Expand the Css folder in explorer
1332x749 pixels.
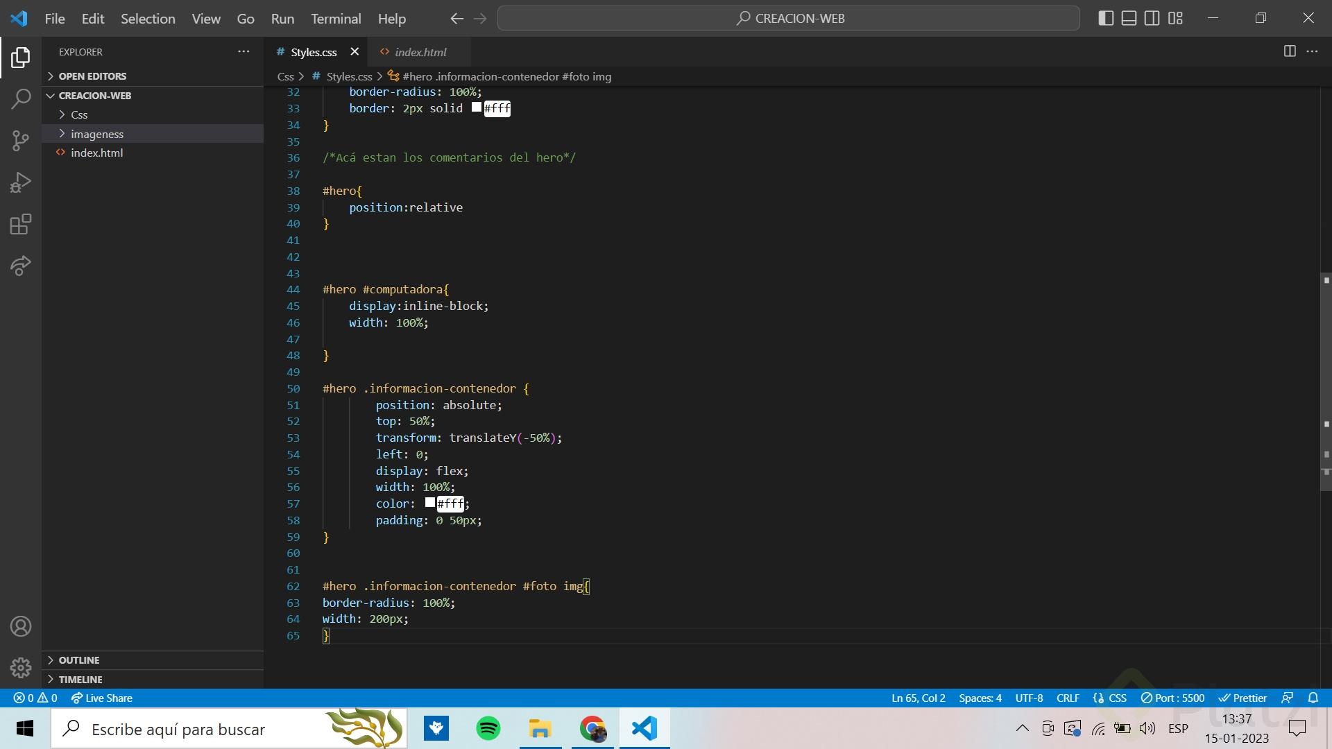point(79,114)
